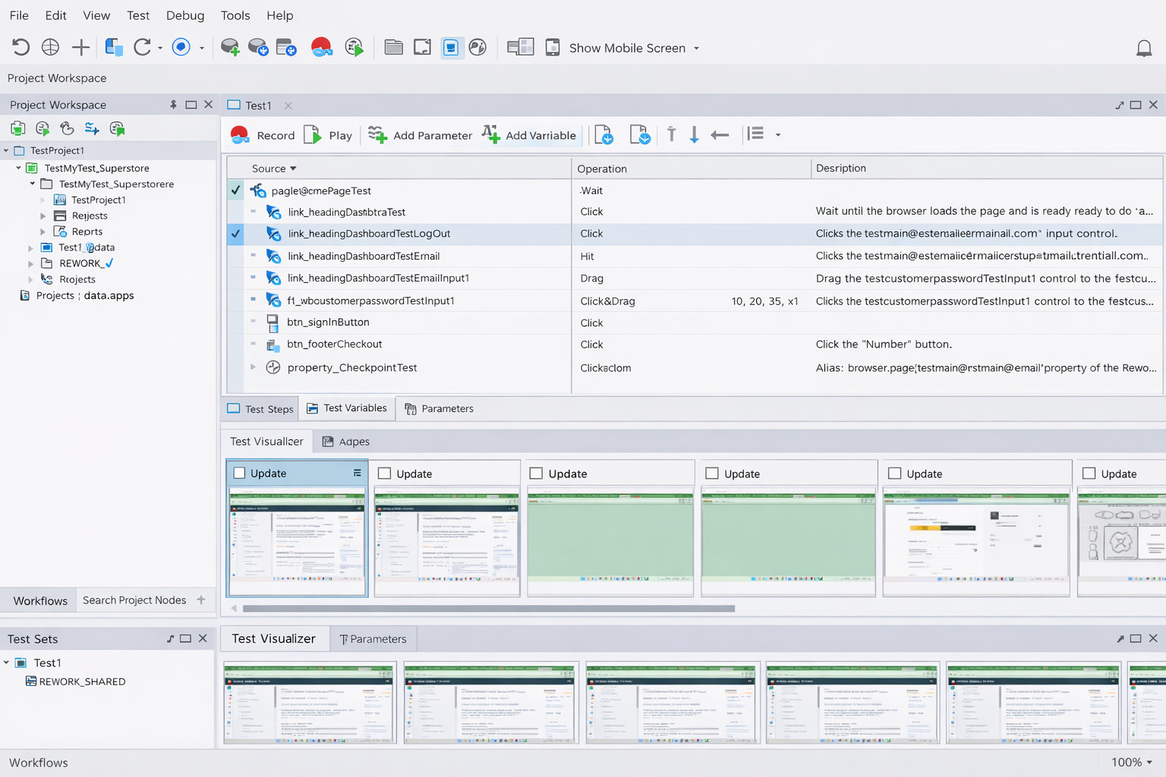Viewport: 1166px width, 777px height.
Task: Open the Show Mobile Screen dropdown arrow
Action: pyautogui.click(x=696, y=49)
